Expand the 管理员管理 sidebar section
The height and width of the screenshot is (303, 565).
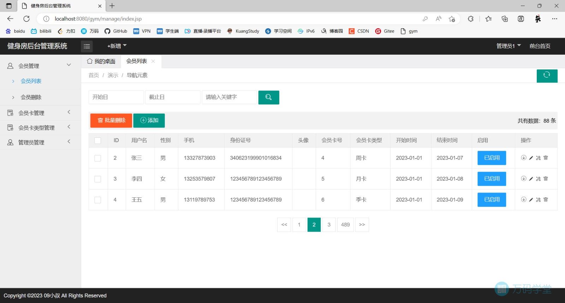pyautogui.click(x=40, y=142)
